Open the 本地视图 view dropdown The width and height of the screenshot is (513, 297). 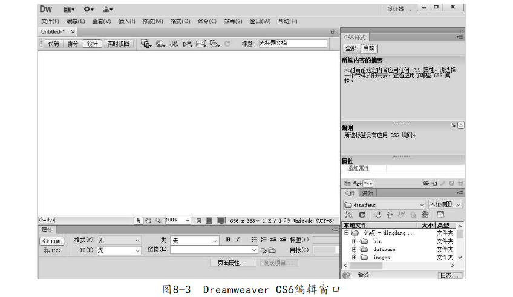(x=445, y=204)
